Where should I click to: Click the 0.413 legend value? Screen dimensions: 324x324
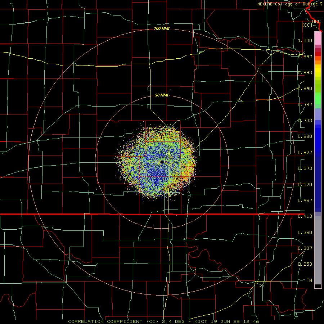click(x=305, y=216)
